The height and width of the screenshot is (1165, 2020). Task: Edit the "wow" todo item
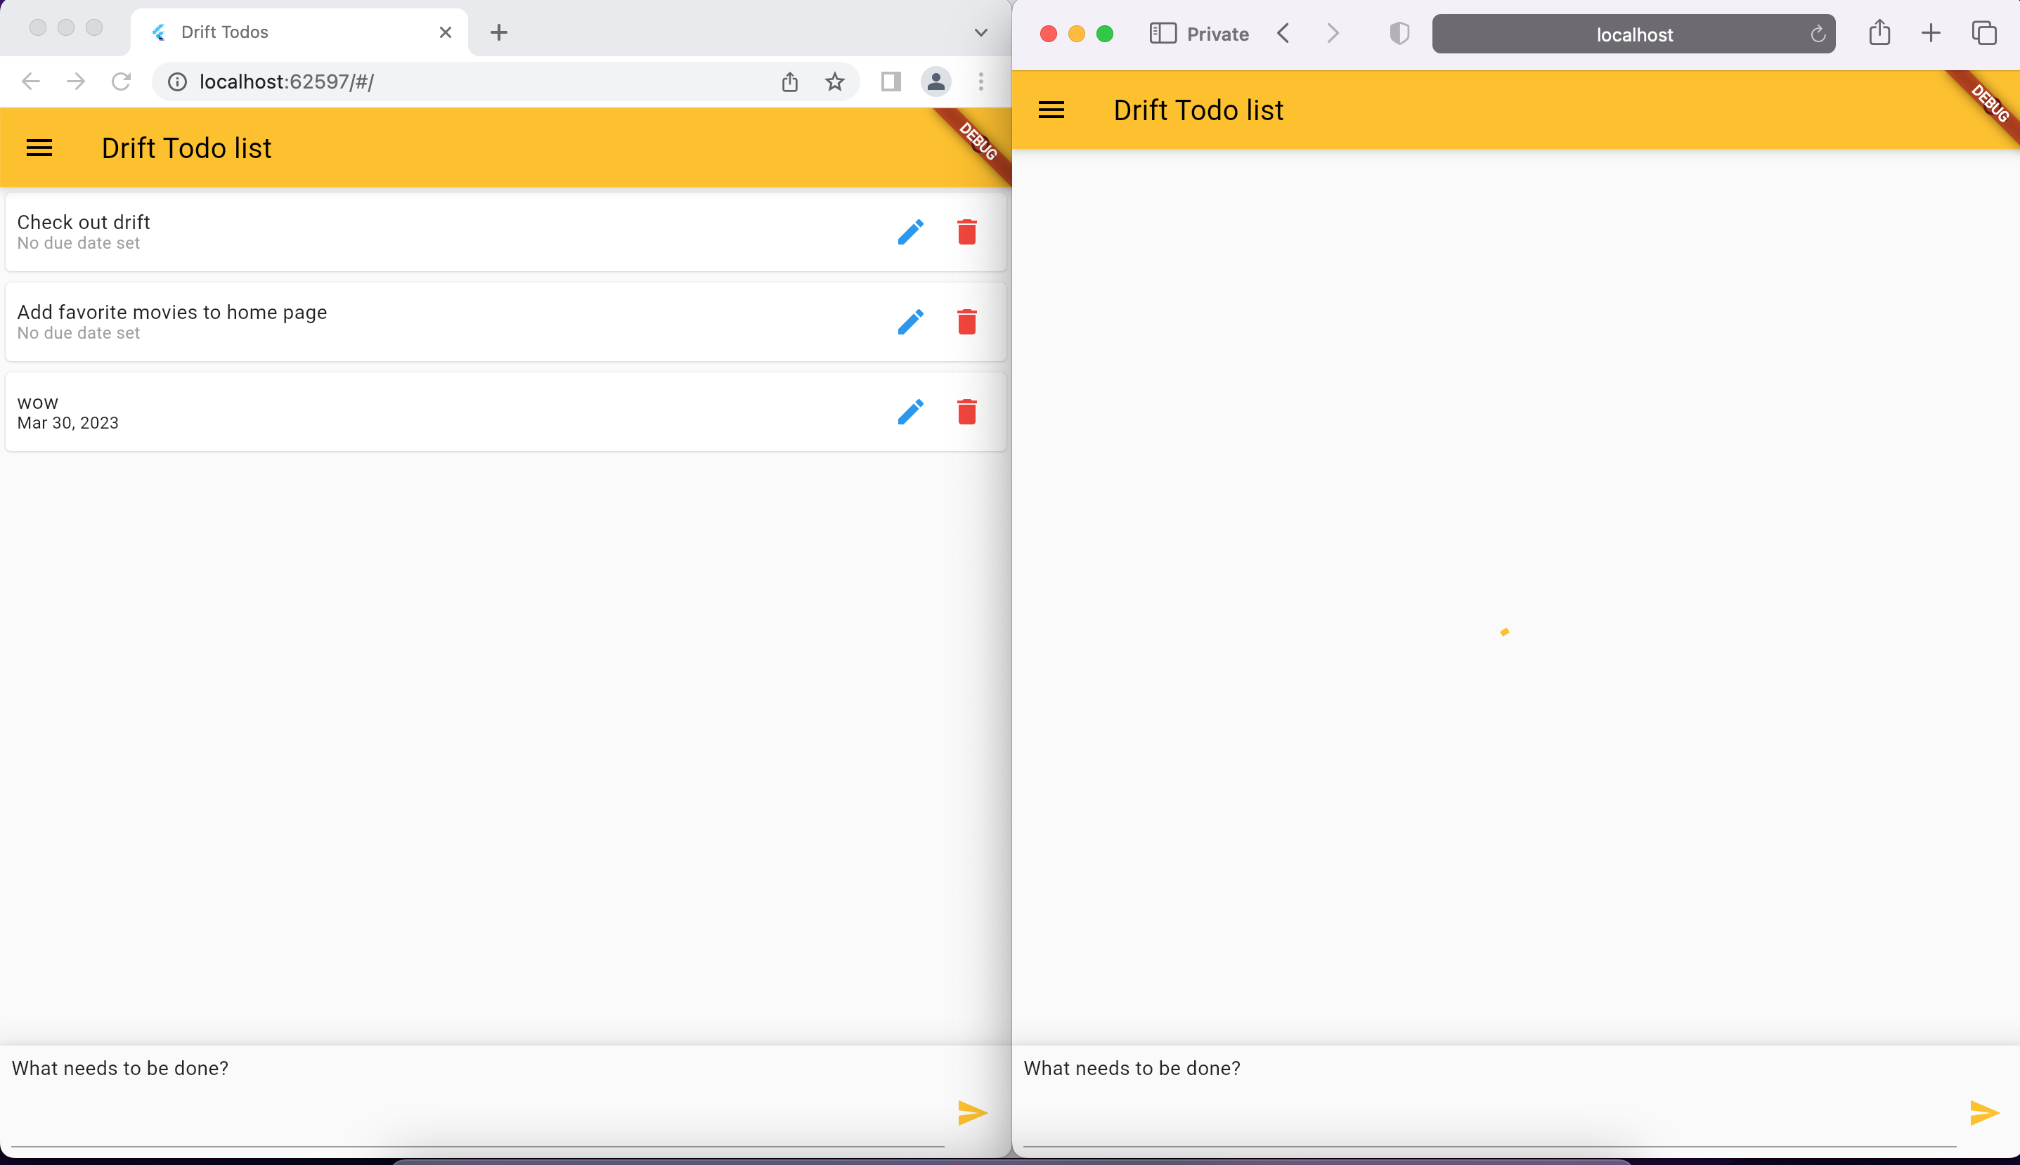[x=910, y=411]
